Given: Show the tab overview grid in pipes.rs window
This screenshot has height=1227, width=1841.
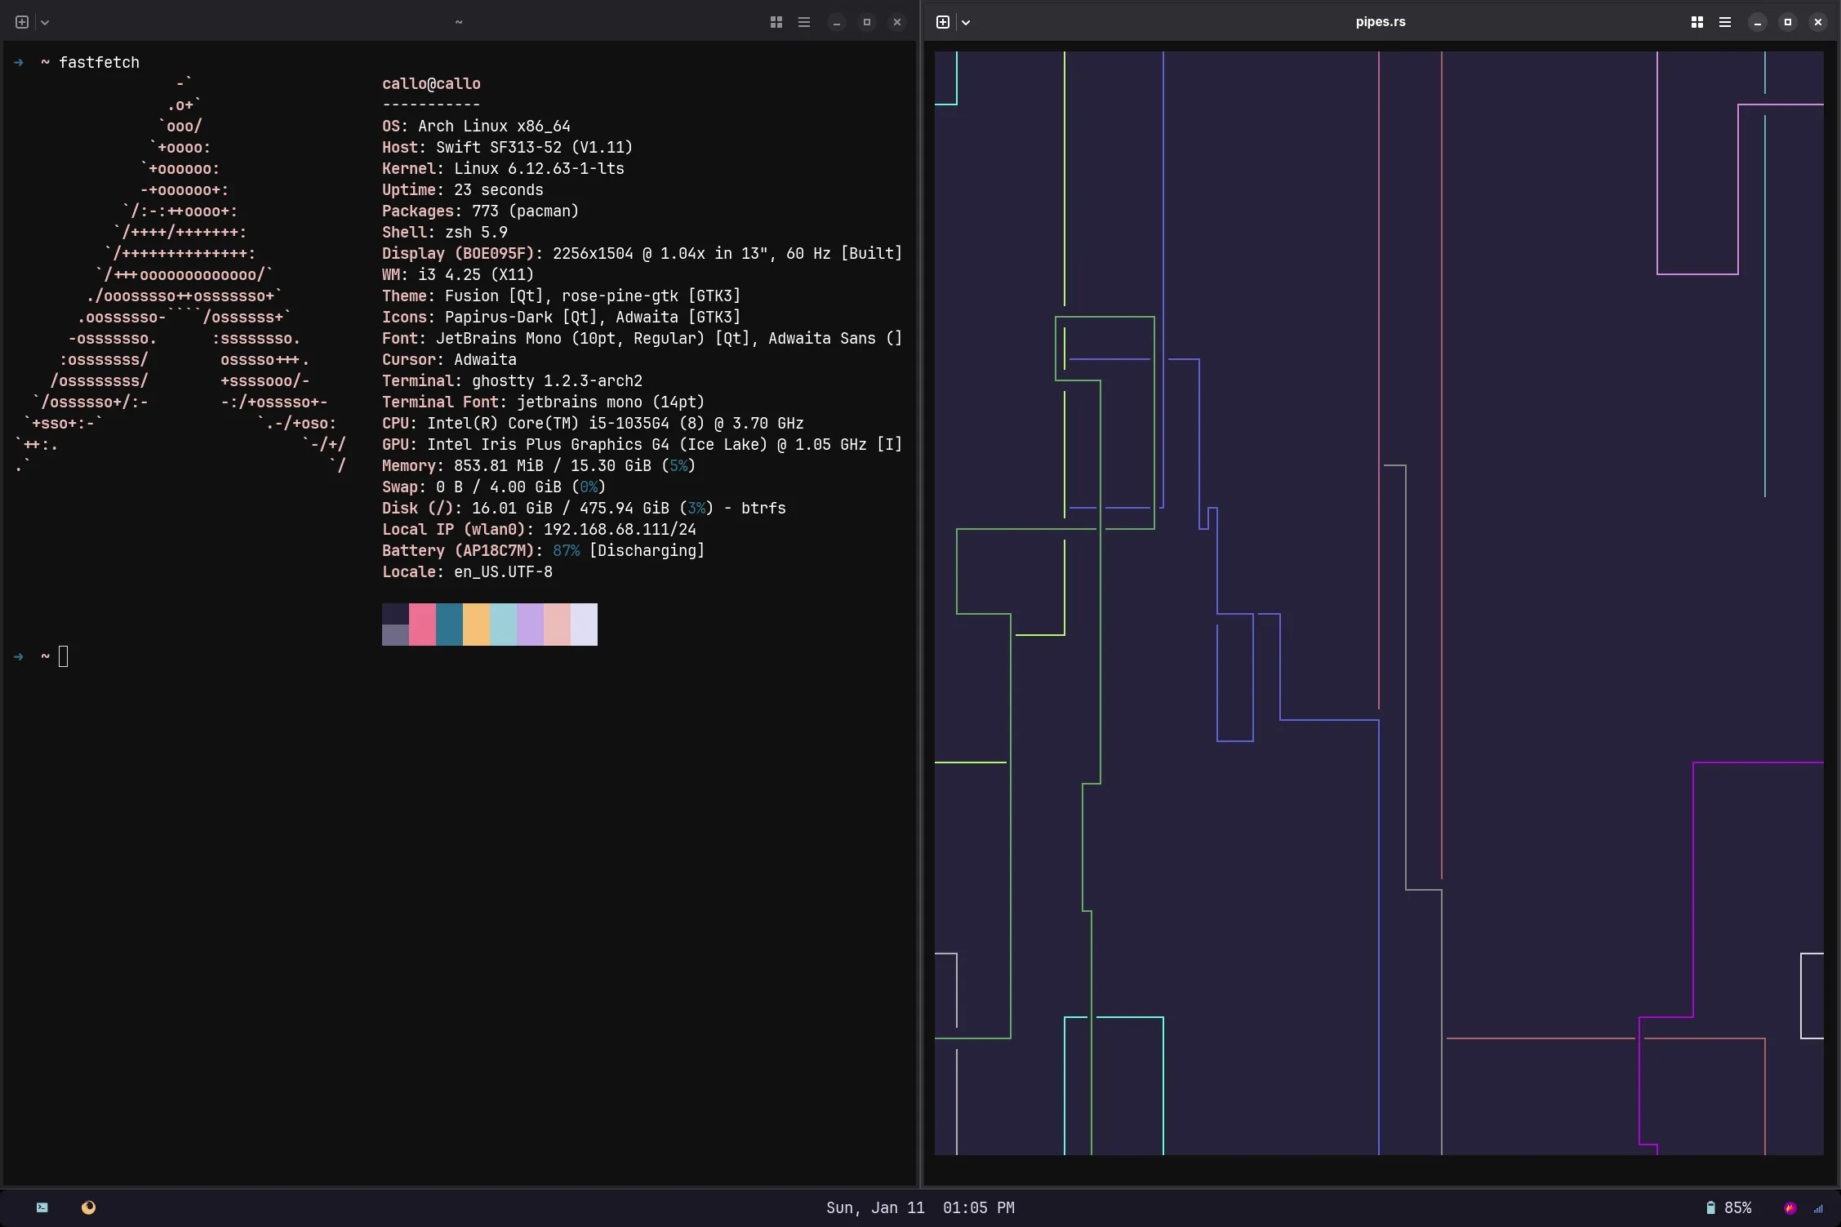Looking at the screenshot, I should 1697,22.
